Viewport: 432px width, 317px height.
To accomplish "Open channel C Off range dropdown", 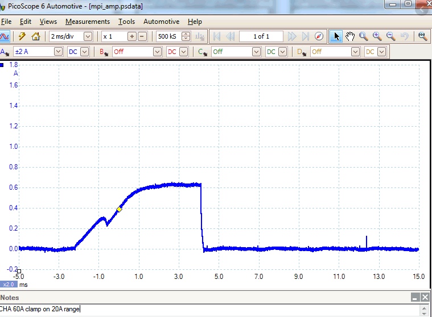I will point(256,52).
